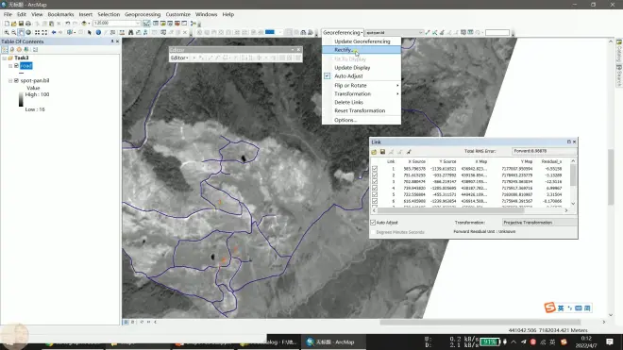Collapse the spot-pan.bil layer expander
The image size is (623, 350).
10,80
